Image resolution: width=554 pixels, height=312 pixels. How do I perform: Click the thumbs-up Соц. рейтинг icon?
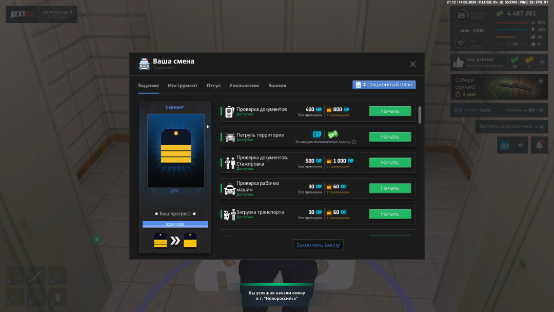pos(459,63)
